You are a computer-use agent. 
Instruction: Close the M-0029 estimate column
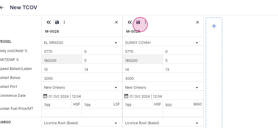point(197,22)
